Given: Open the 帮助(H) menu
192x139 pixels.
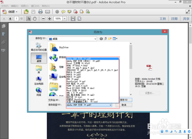Looking at the screenshot, I should pos(46,6).
